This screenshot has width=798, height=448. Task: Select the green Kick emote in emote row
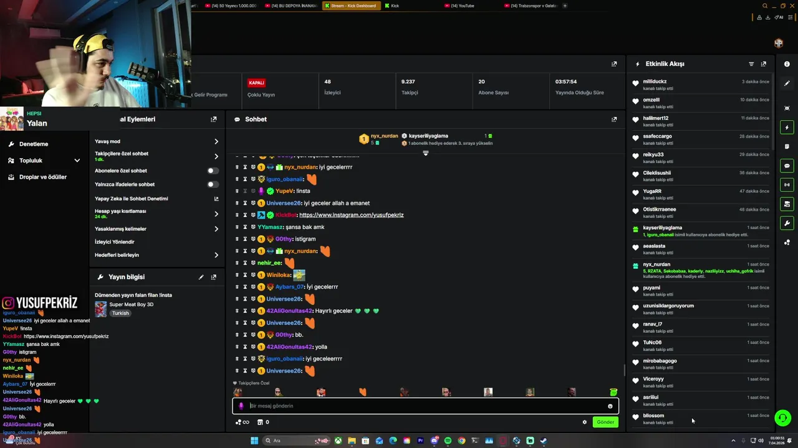point(613,392)
